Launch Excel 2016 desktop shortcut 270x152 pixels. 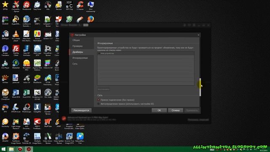point(27,94)
